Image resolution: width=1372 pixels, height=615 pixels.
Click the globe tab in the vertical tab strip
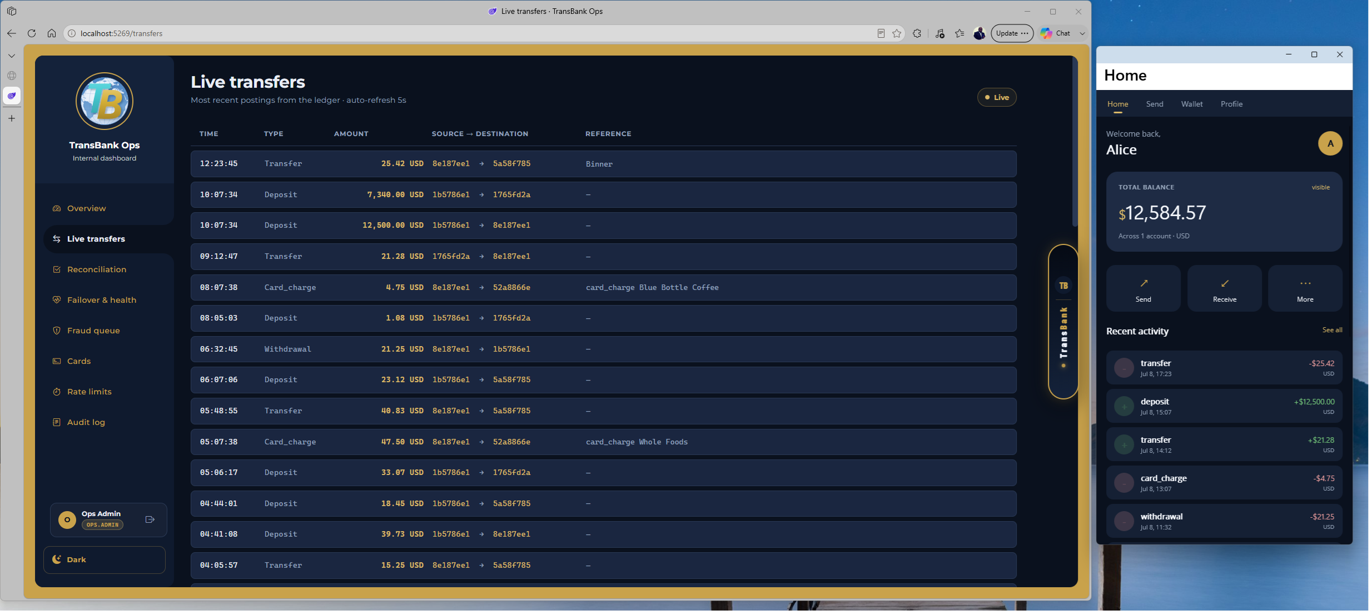[x=12, y=76]
